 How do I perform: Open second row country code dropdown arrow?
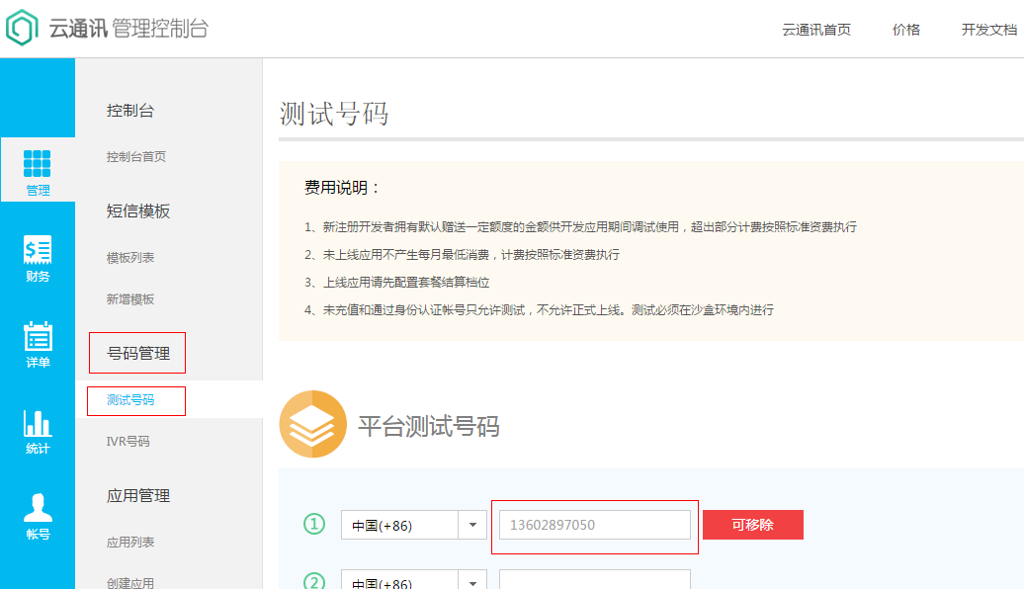point(472,581)
